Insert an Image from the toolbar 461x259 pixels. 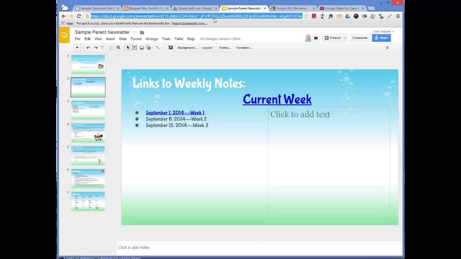pos(142,47)
